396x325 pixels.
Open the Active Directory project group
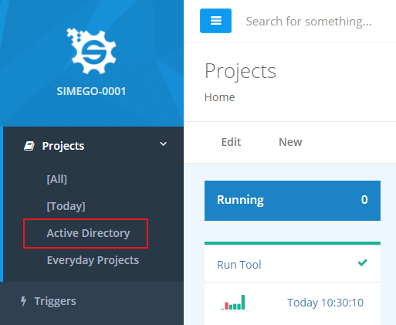88,233
